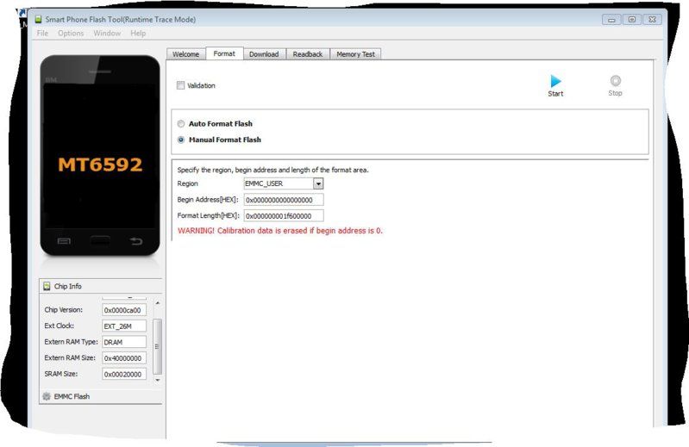Click the blue Start play icon
Screen dimensions: 689x447
(555, 81)
